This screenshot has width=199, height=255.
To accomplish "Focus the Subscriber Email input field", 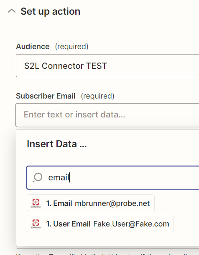I will pos(107,115).
